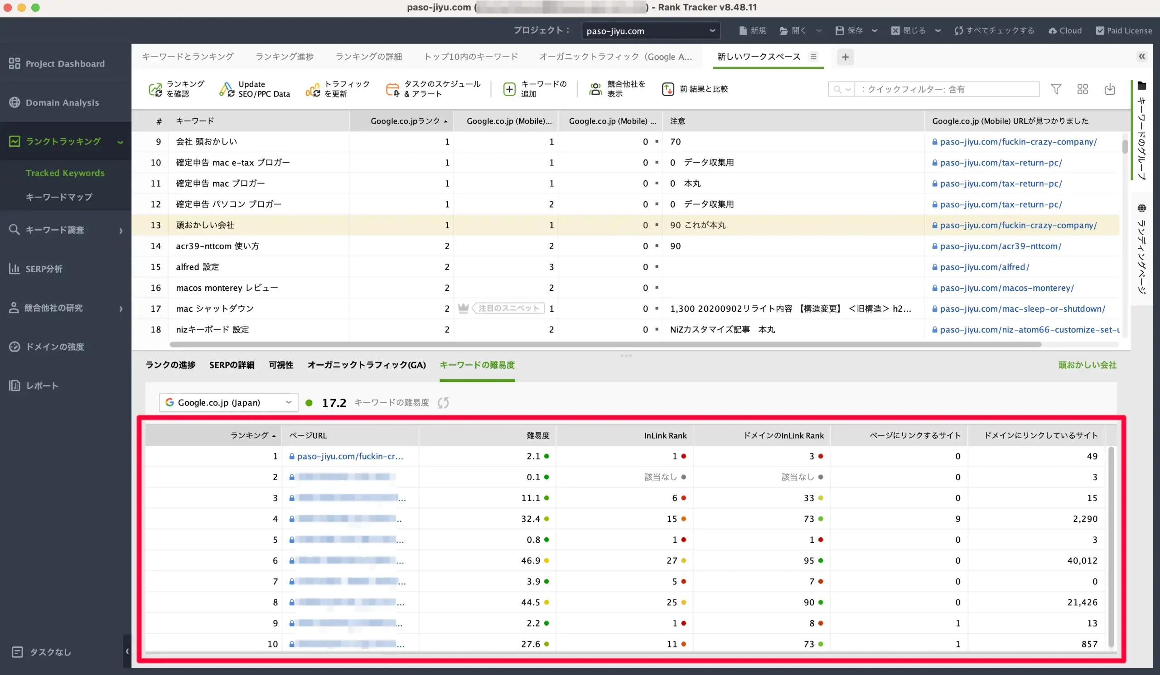Screen dimensions: 1160x675
Task: Click horizontal scrollbar of keyword table
Action: pos(605,344)
